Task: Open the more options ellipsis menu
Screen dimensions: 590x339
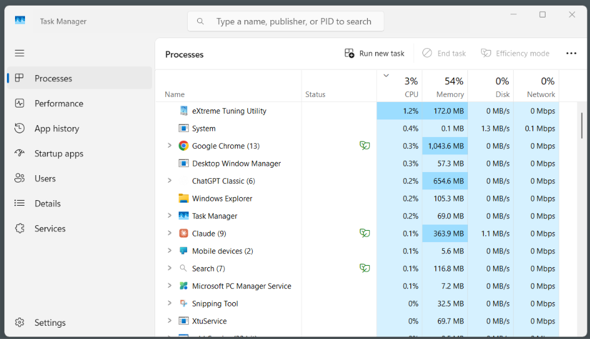Action: [x=571, y=53]
